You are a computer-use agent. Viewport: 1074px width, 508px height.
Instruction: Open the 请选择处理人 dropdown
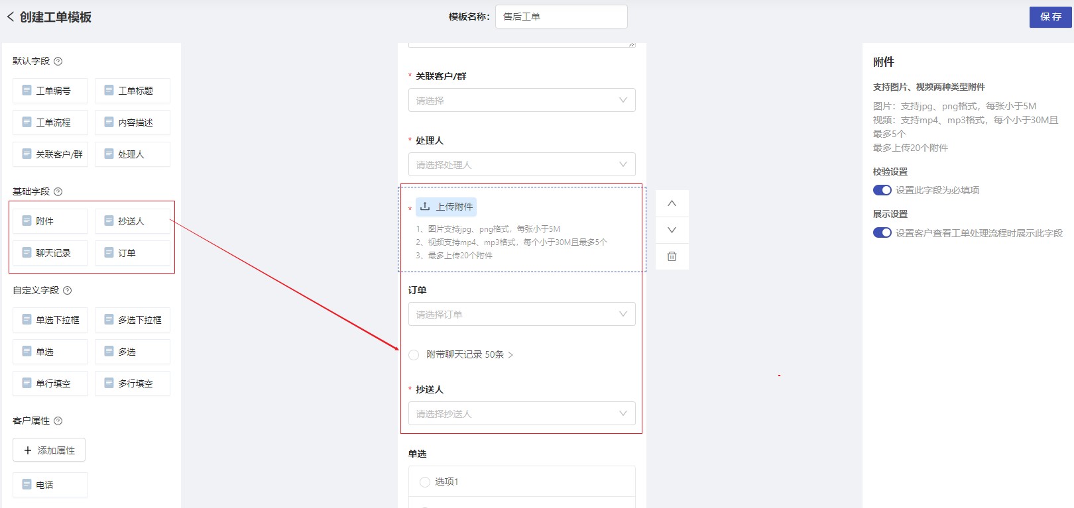click(x=522, y=164)
